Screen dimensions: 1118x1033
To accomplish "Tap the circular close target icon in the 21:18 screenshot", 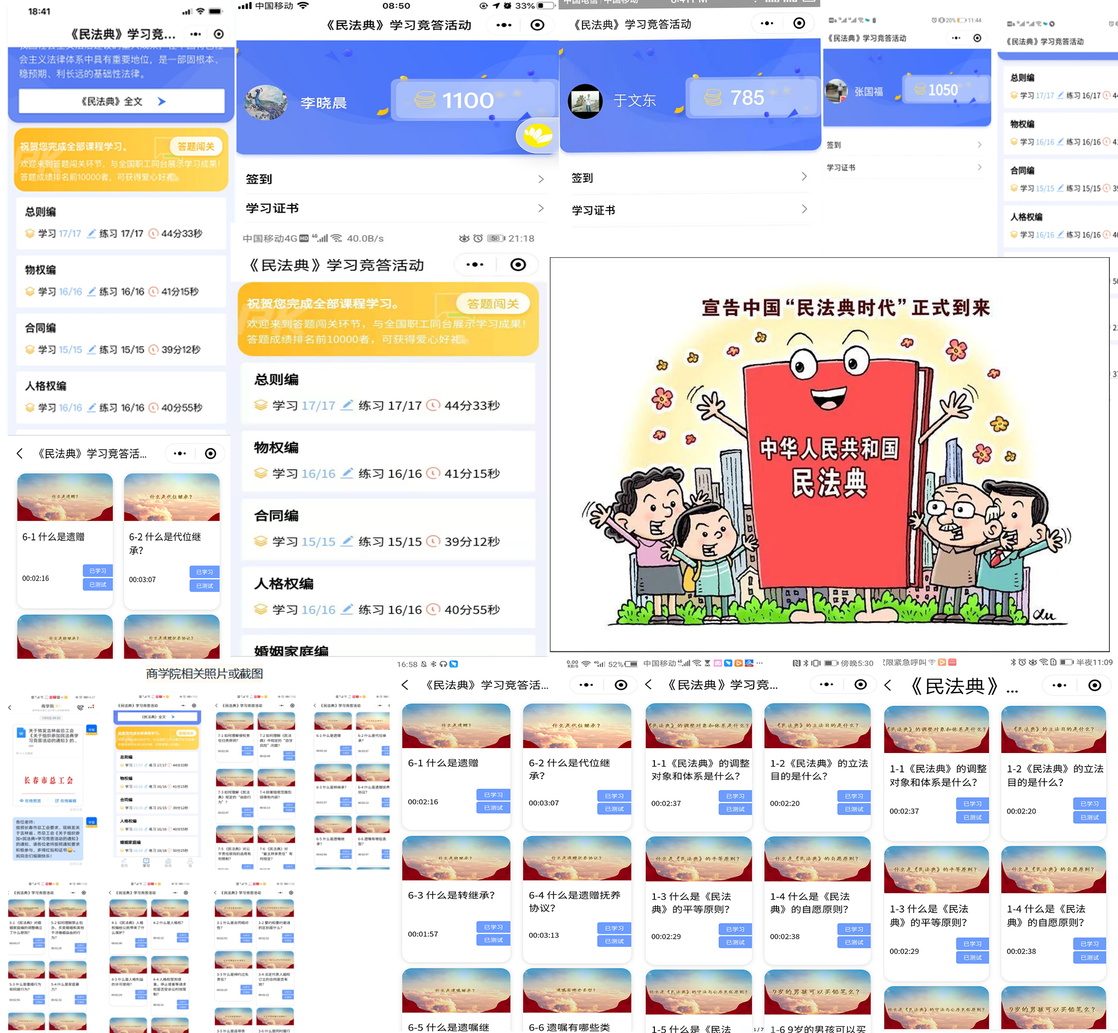I will [x=518, y=264].
